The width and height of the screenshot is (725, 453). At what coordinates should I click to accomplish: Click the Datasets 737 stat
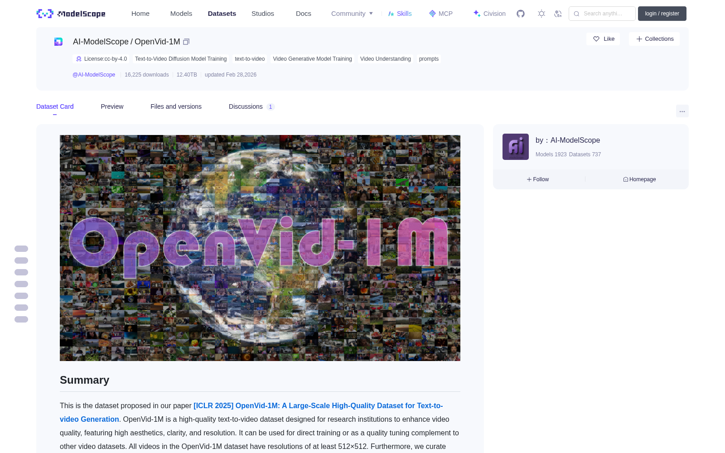pos(585,154)
